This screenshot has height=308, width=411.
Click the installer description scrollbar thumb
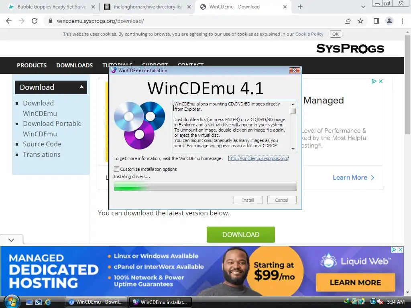click(x=293, y=111)
